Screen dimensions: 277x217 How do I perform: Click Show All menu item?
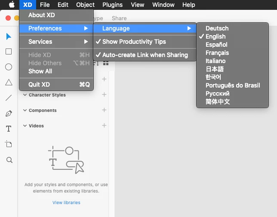56,71
